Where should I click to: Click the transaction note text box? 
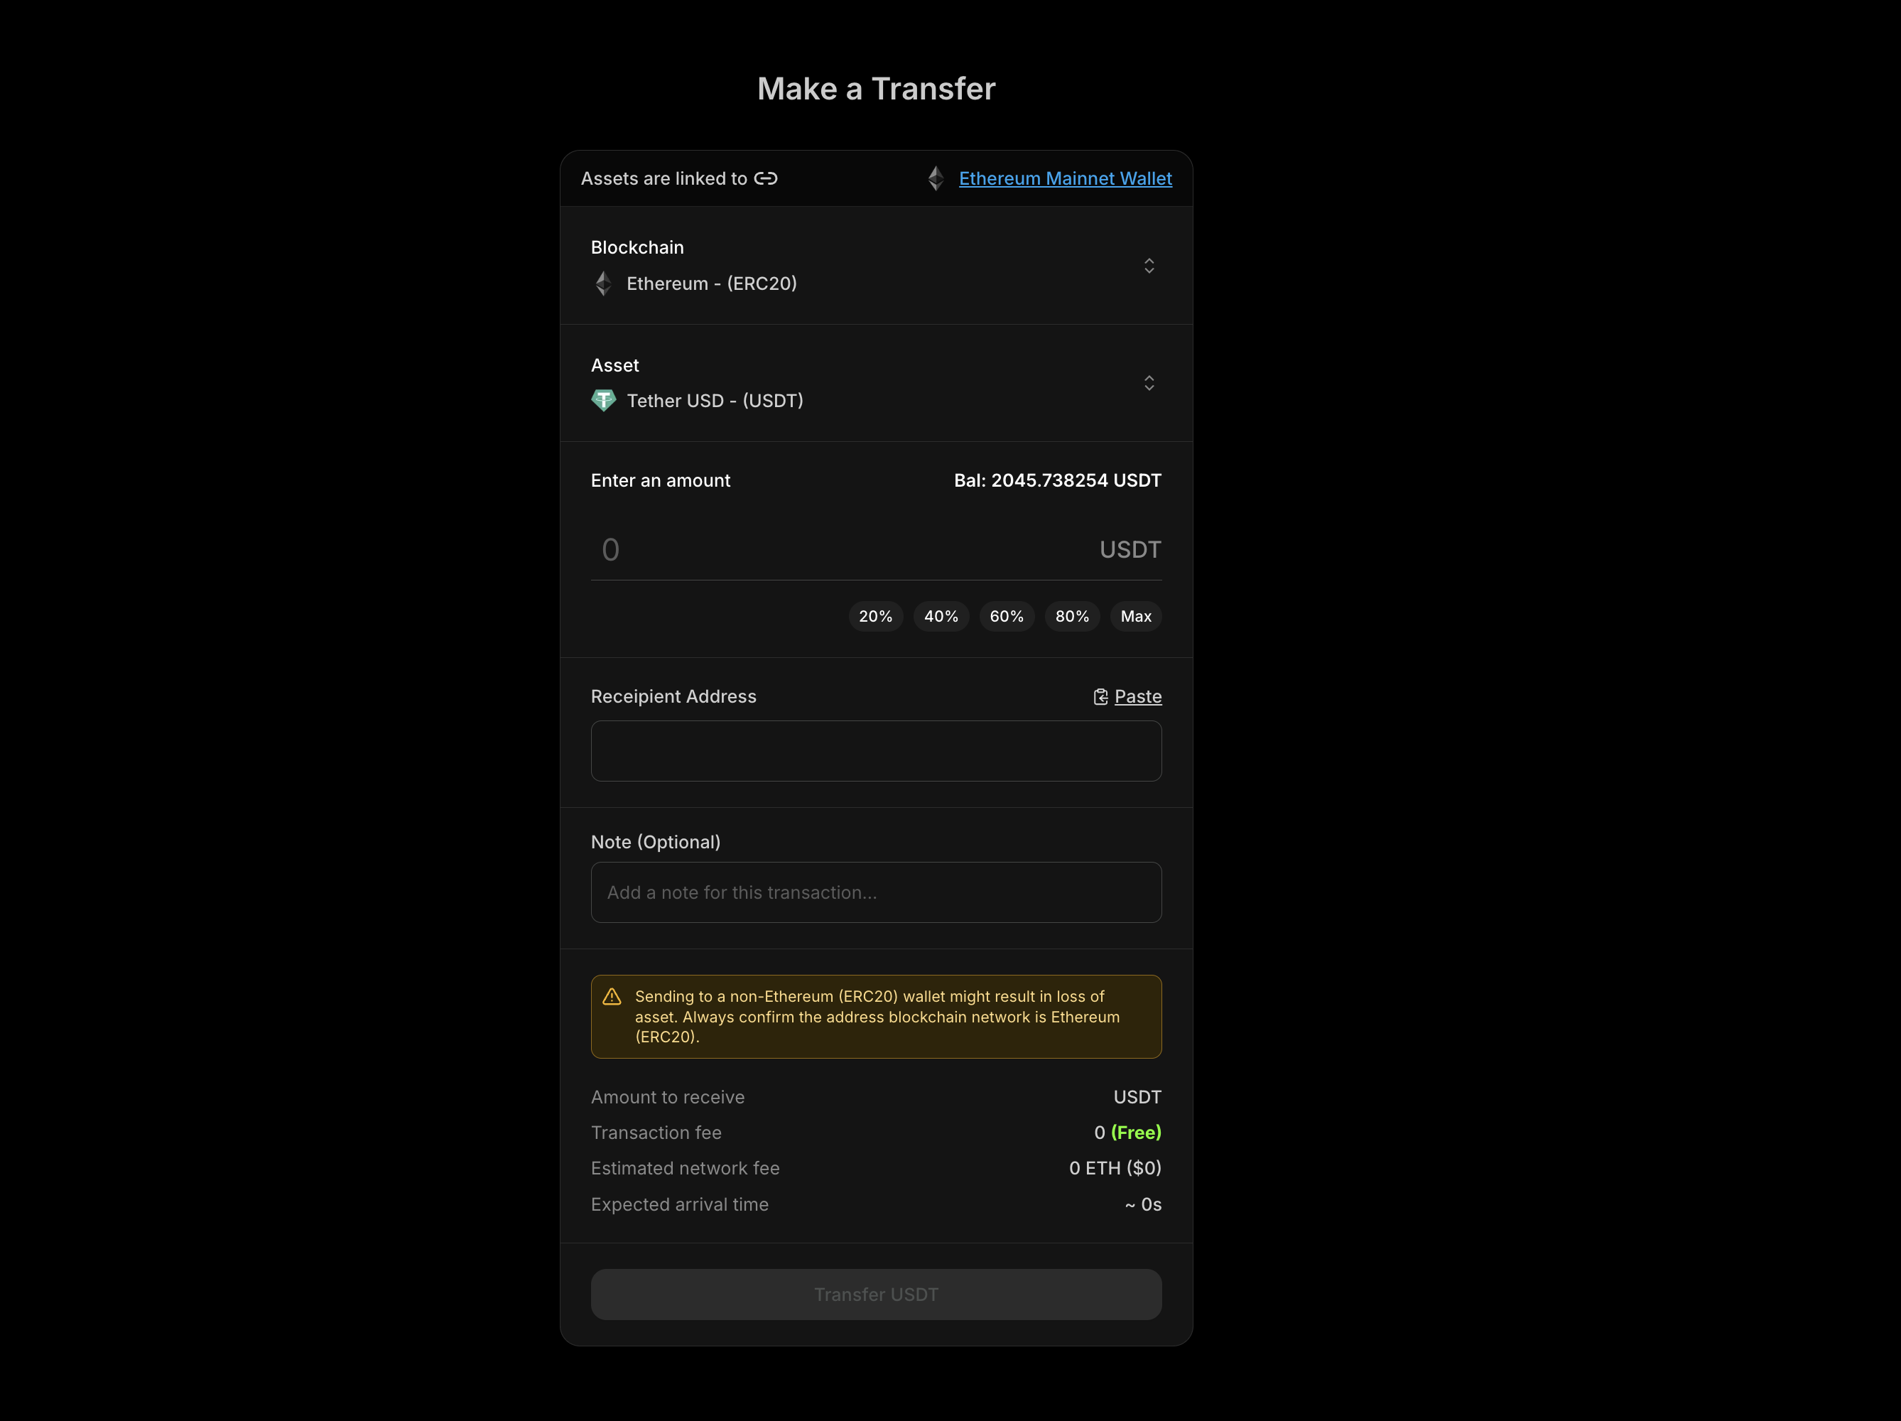(876, 892)
